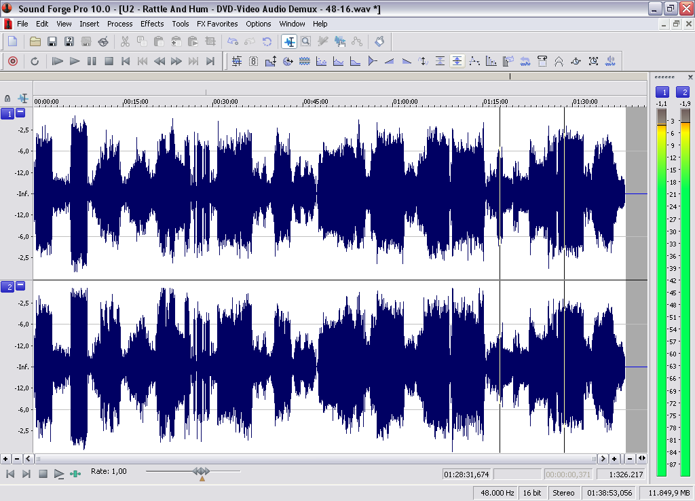Toggle the lock icon above channel 1
The height and width of the screenshot is (501, 695).
tap(7, 98)
